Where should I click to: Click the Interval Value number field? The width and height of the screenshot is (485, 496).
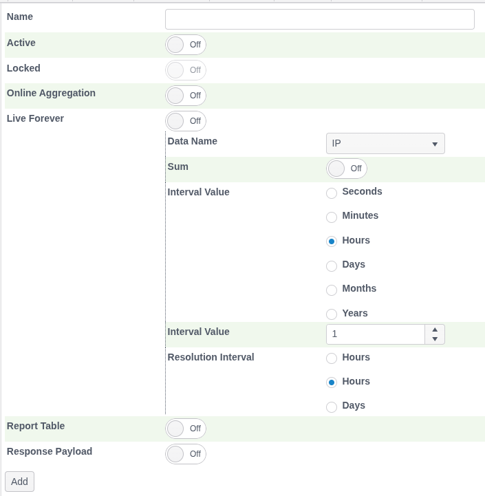point(376,334)
